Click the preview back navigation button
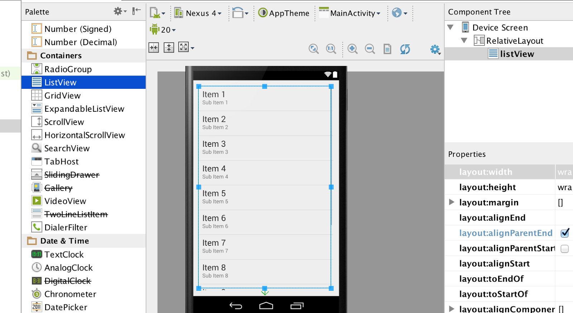Viewport: 573px width, 313px height. pos(236,306)
